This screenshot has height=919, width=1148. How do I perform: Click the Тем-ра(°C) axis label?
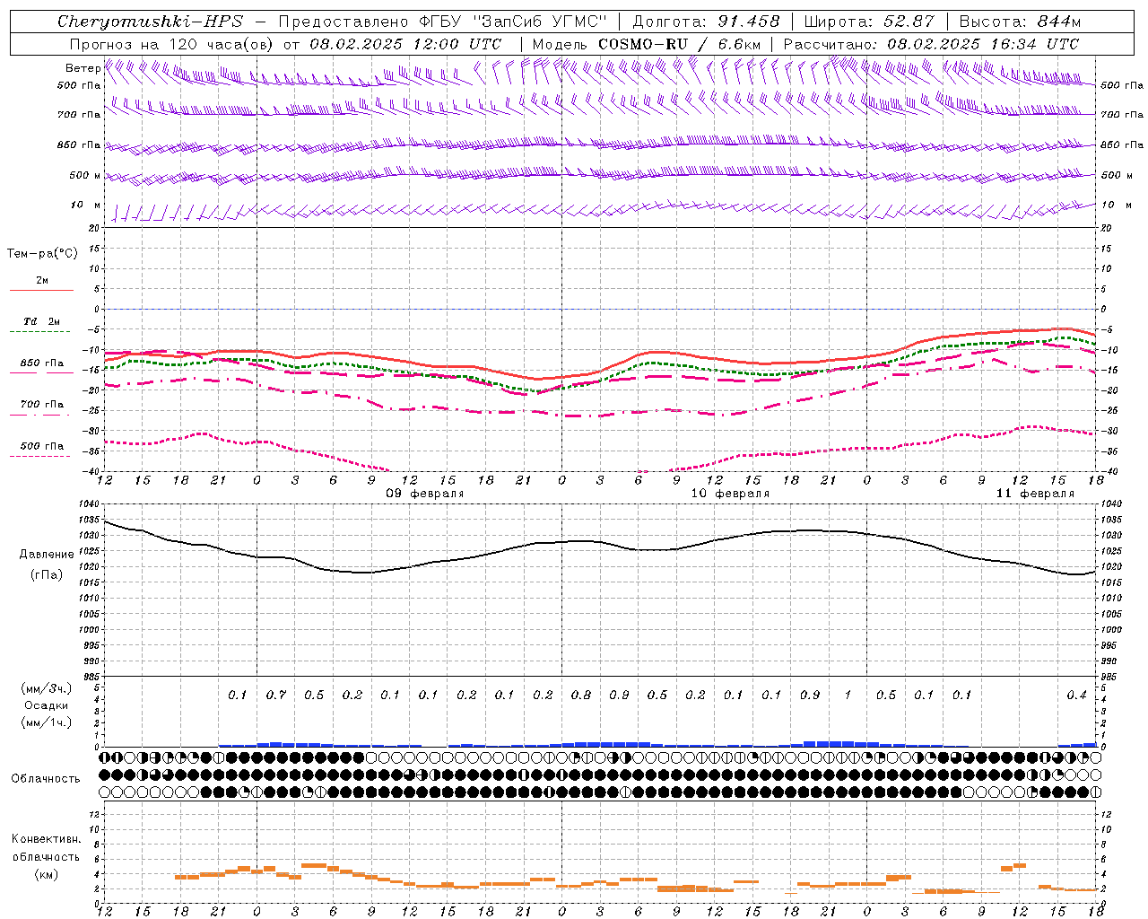click(x=42, y=254)
